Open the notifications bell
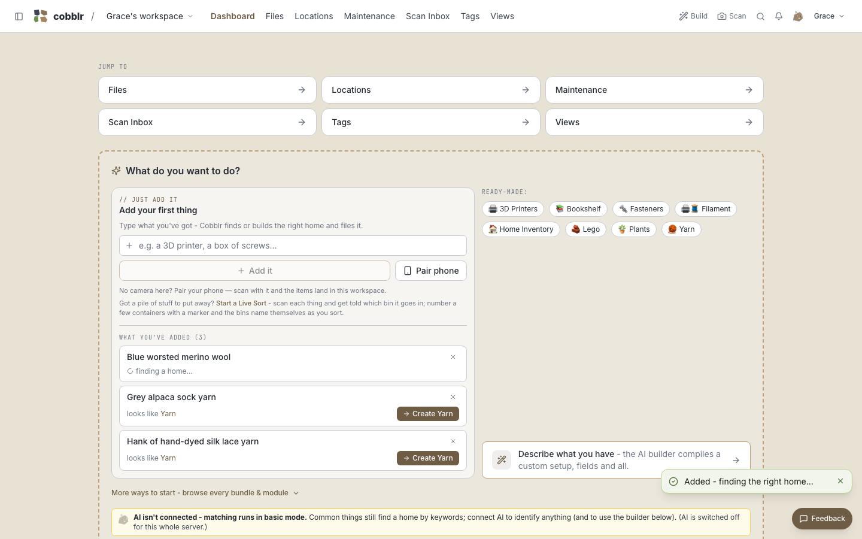Screen dimensions: 862x539 [x=779, y=16]
